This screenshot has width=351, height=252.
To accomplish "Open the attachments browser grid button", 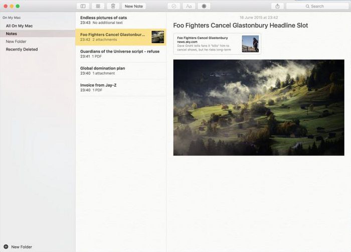I will [x=98, y=6].
